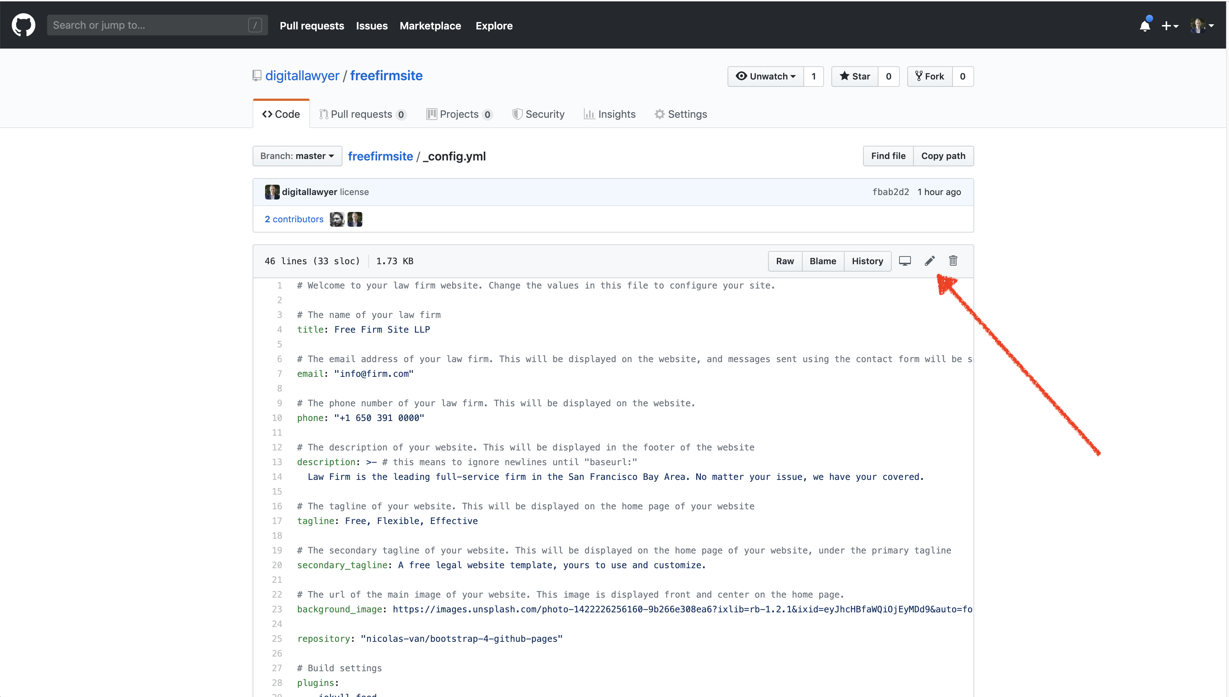Click the pencil edit file icon
Screen dimensions: 1229x697
[929, 261]
